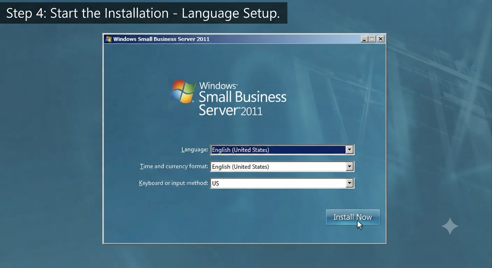The width and height of the screenshot is (492, 268).
Task: Click the "Language:" label
Action: click(195, 150)
